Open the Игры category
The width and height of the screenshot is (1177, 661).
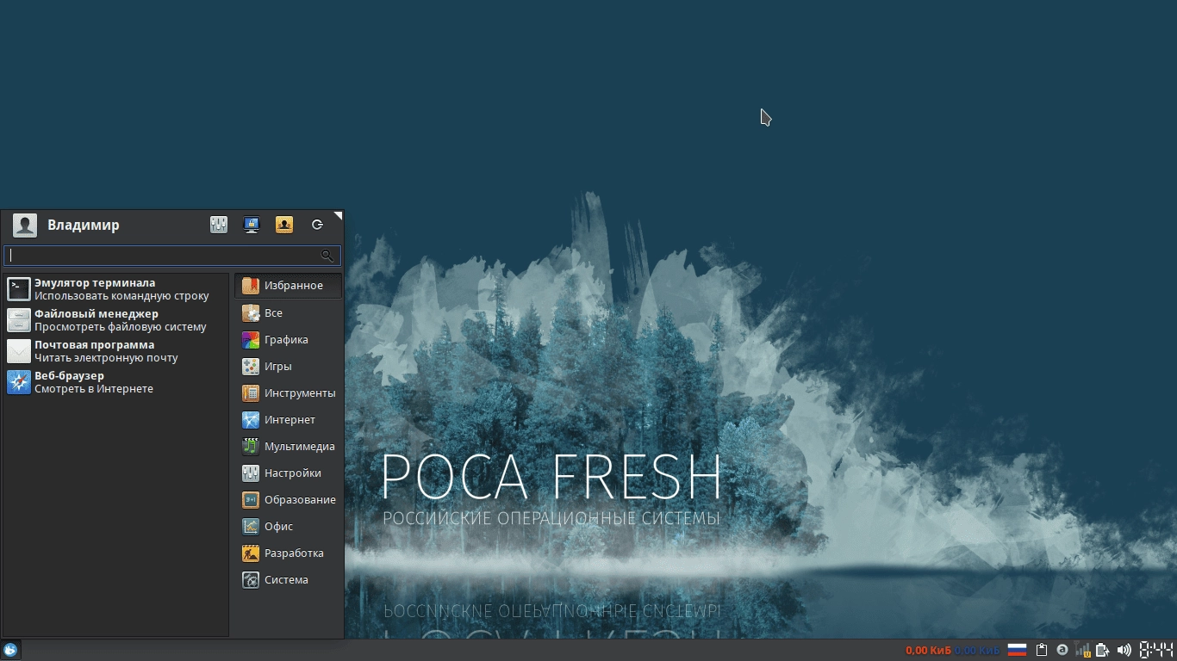[x=288, y=366]
